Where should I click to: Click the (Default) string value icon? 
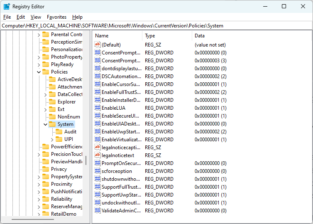[x=98, y=45]
